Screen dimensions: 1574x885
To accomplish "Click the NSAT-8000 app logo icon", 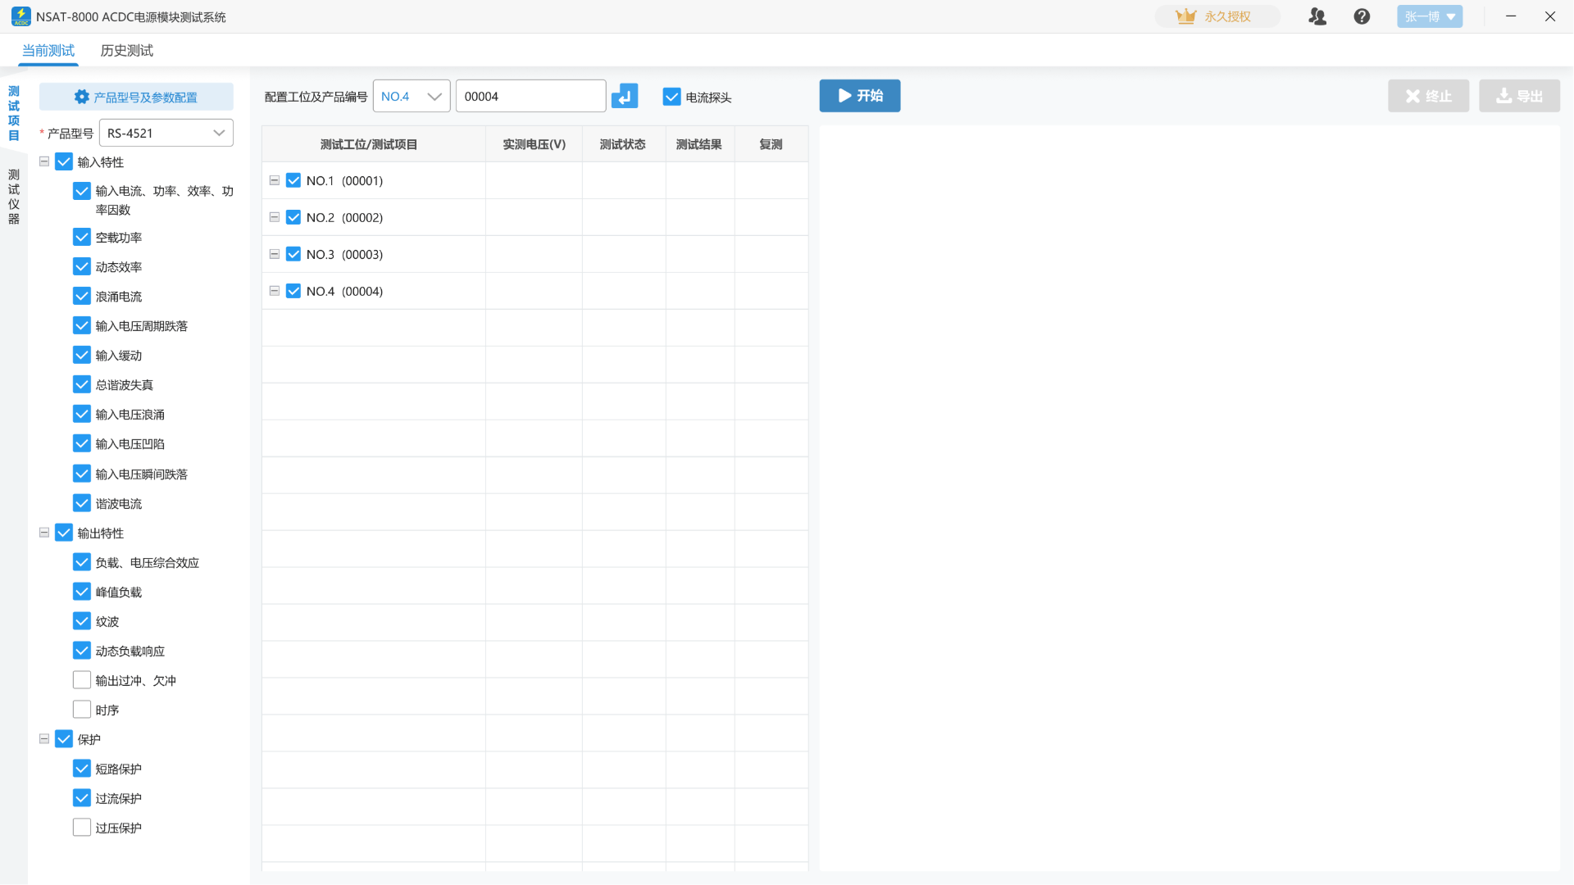I will (20, 16).
